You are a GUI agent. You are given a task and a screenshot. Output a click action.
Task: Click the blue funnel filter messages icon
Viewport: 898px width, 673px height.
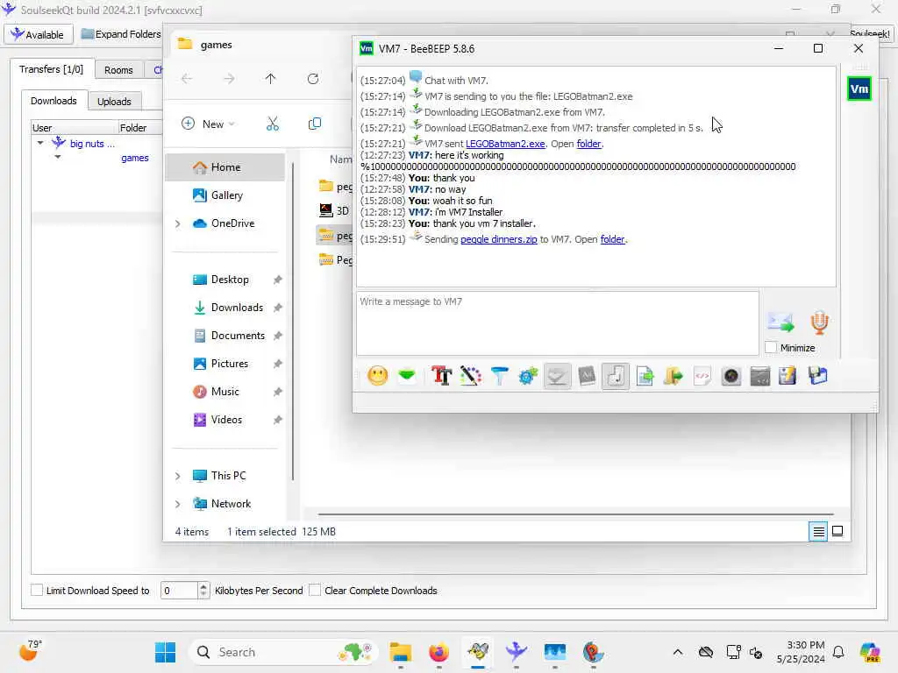(499, 376)
